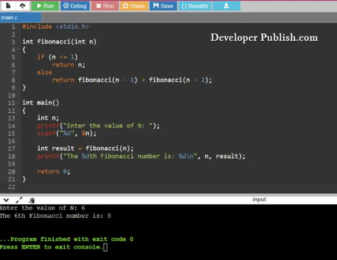
Task: Click the copy console output icon
Action: [x=32, y=199]
